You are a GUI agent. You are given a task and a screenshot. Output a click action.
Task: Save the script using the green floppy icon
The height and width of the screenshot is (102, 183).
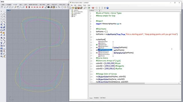pyautogui.click(x=76, y=8)
